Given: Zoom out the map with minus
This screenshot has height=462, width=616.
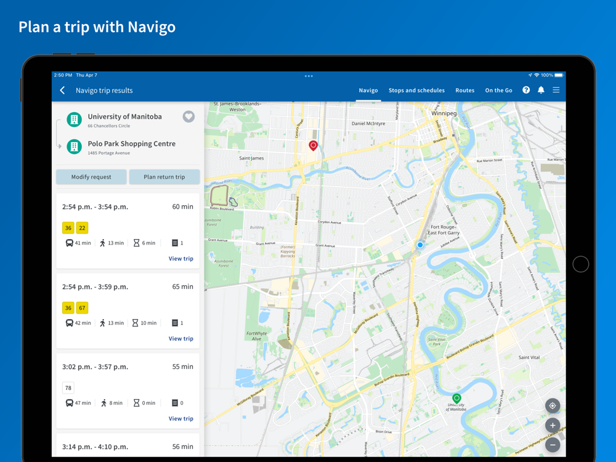Looking at the screenshot, I should pos(553,445).
